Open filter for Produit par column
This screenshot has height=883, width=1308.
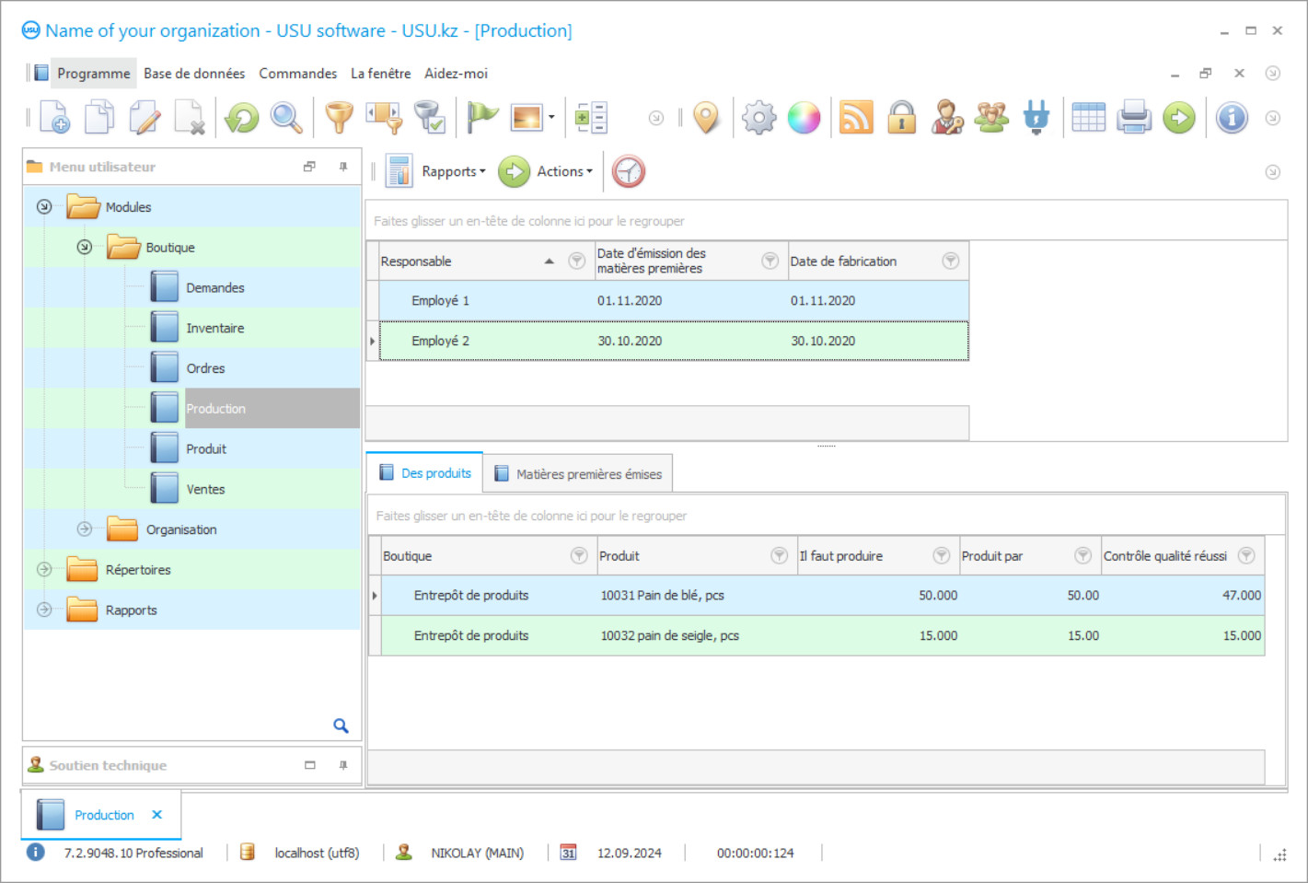click(x=1083, y=555)
